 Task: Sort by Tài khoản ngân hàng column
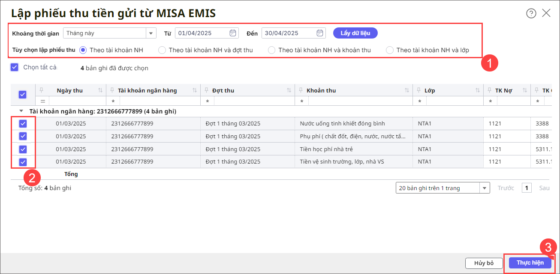(x=195, y=90)
